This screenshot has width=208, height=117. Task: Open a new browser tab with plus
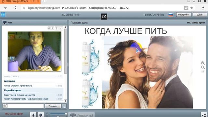click(x=44, y=1)
